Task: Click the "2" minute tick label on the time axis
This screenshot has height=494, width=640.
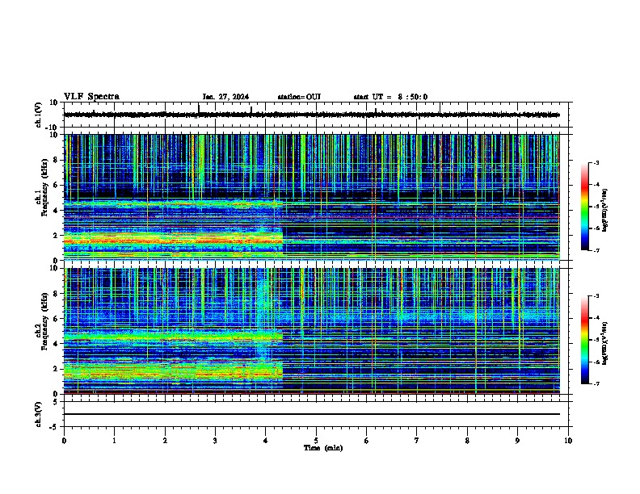Action: coord(165,441)
